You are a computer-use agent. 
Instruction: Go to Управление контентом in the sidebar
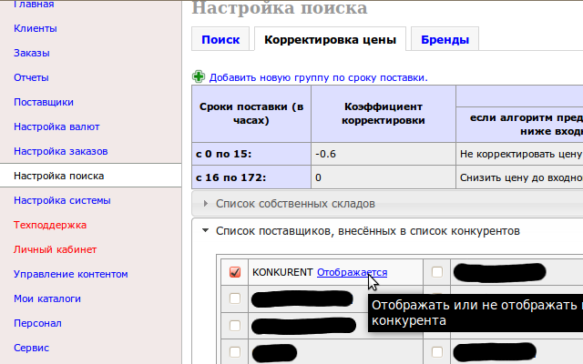tap(71, 274)
